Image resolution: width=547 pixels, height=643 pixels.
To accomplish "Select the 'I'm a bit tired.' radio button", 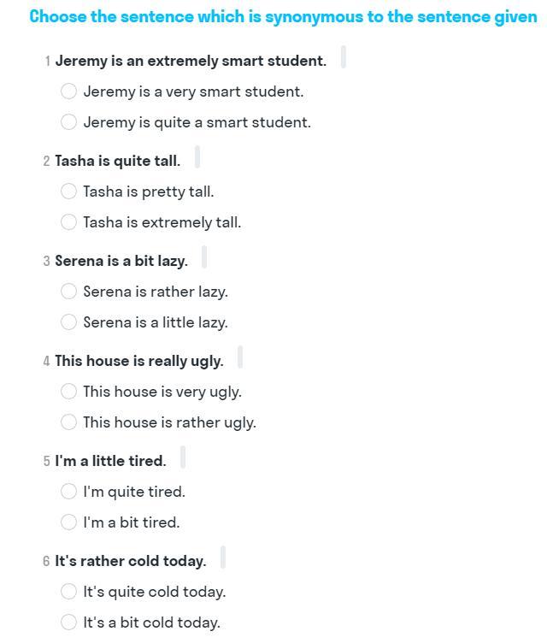I will pyautogui.click(x=68, y=522).
